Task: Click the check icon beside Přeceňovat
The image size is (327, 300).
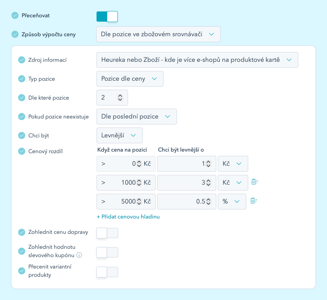Action: tap(15, 15)
